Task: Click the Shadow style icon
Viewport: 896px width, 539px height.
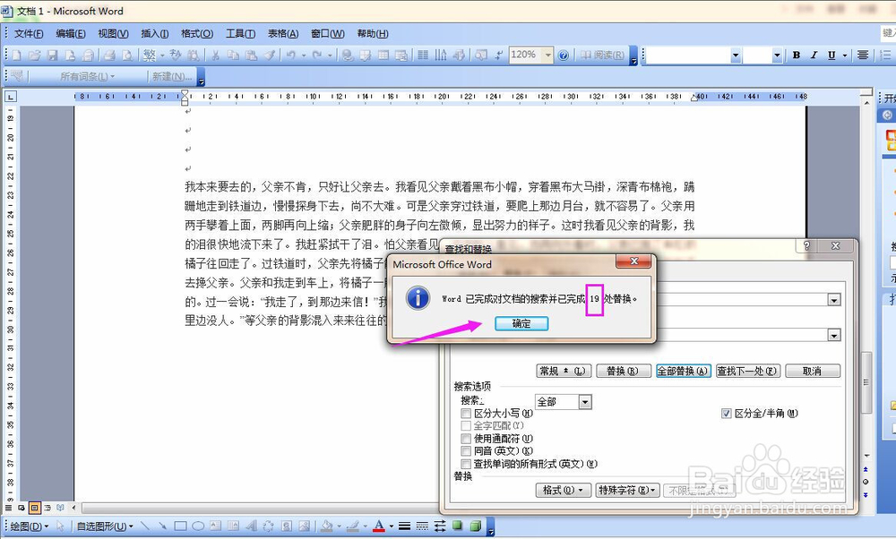Action: [458, 526]
